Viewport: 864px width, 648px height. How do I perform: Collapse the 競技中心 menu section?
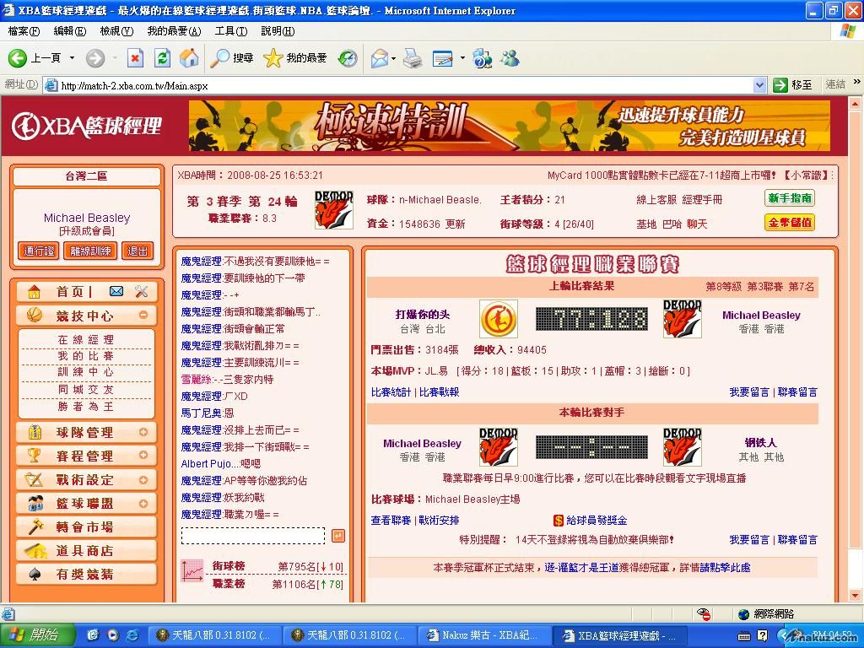pyautogui.click(x=143, y=315)
